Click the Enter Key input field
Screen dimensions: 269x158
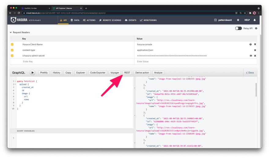[x=72, y=62]
